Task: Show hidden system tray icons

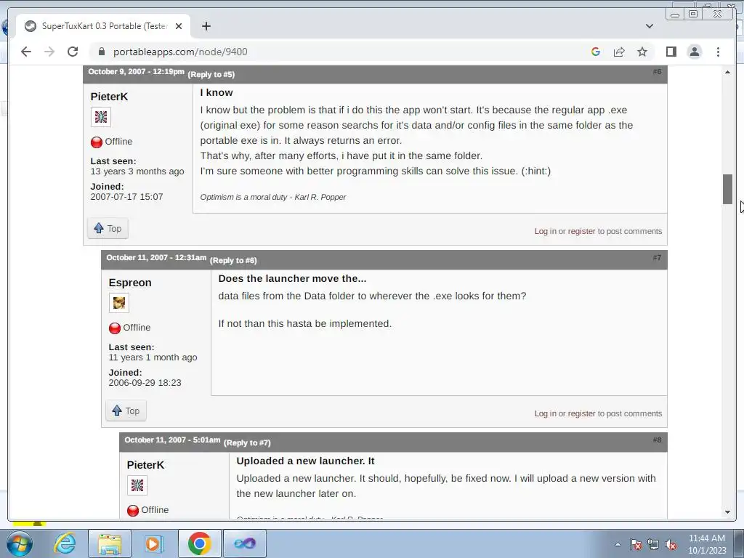Action: [618, 545]
